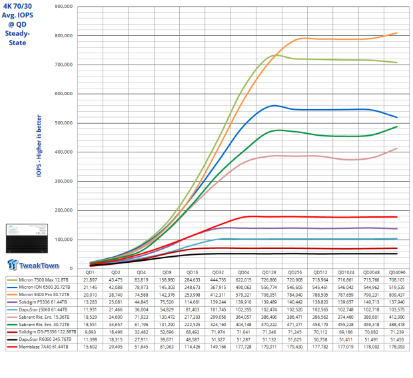Viewport: 413px width, 378px height.
Task: Select the 'Solidigm D5-P5336 122.88TB' legend label
Action: pyautogui.click(x=47, y=332)
